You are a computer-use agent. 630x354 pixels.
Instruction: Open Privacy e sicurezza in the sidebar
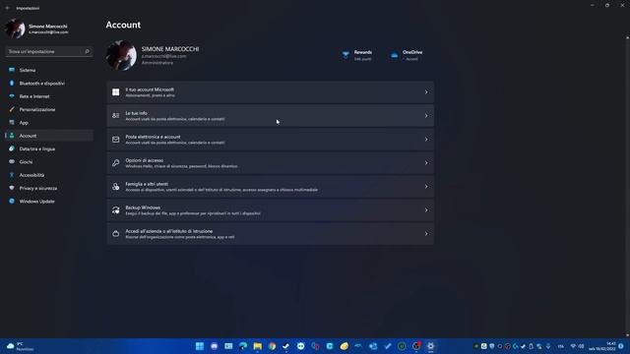49,188
